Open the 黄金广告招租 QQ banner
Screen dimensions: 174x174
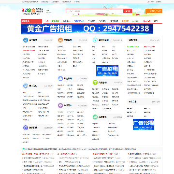point(87,29)
